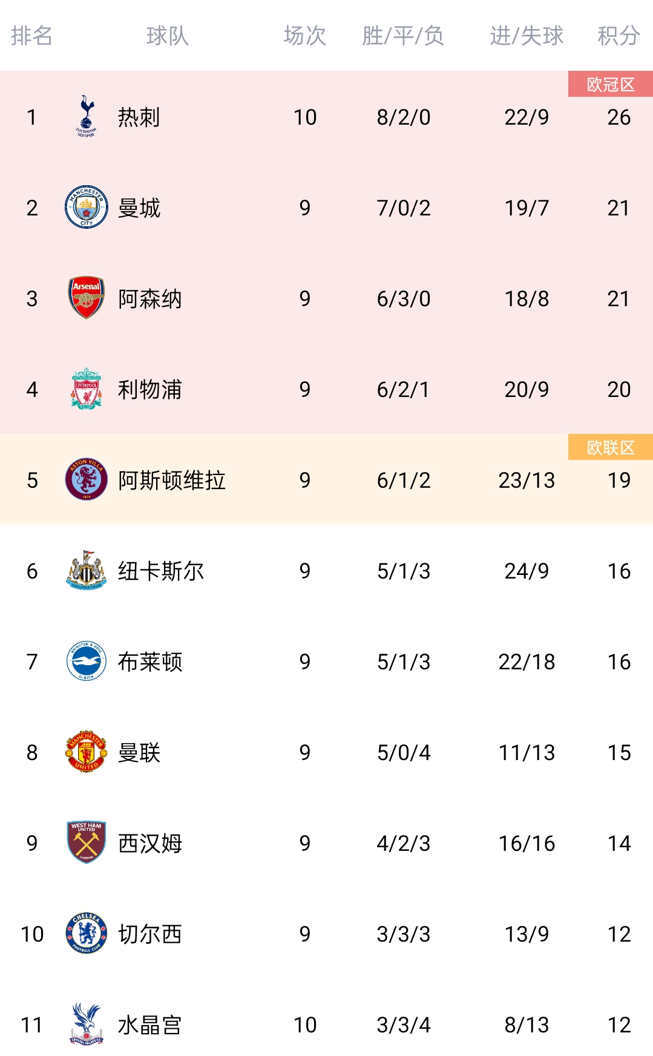Image resolution: width=653 pixels, height=1056 pixels.
Task: Tap the Crystal Palace eagle crest
Action: click(x=86, y=1024)
